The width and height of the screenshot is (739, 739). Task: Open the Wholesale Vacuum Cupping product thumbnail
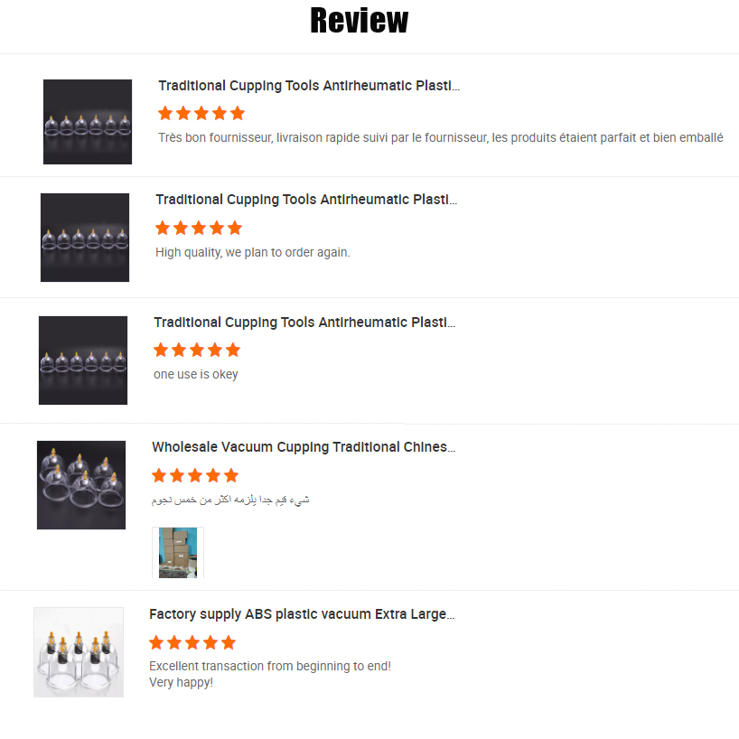81,485
